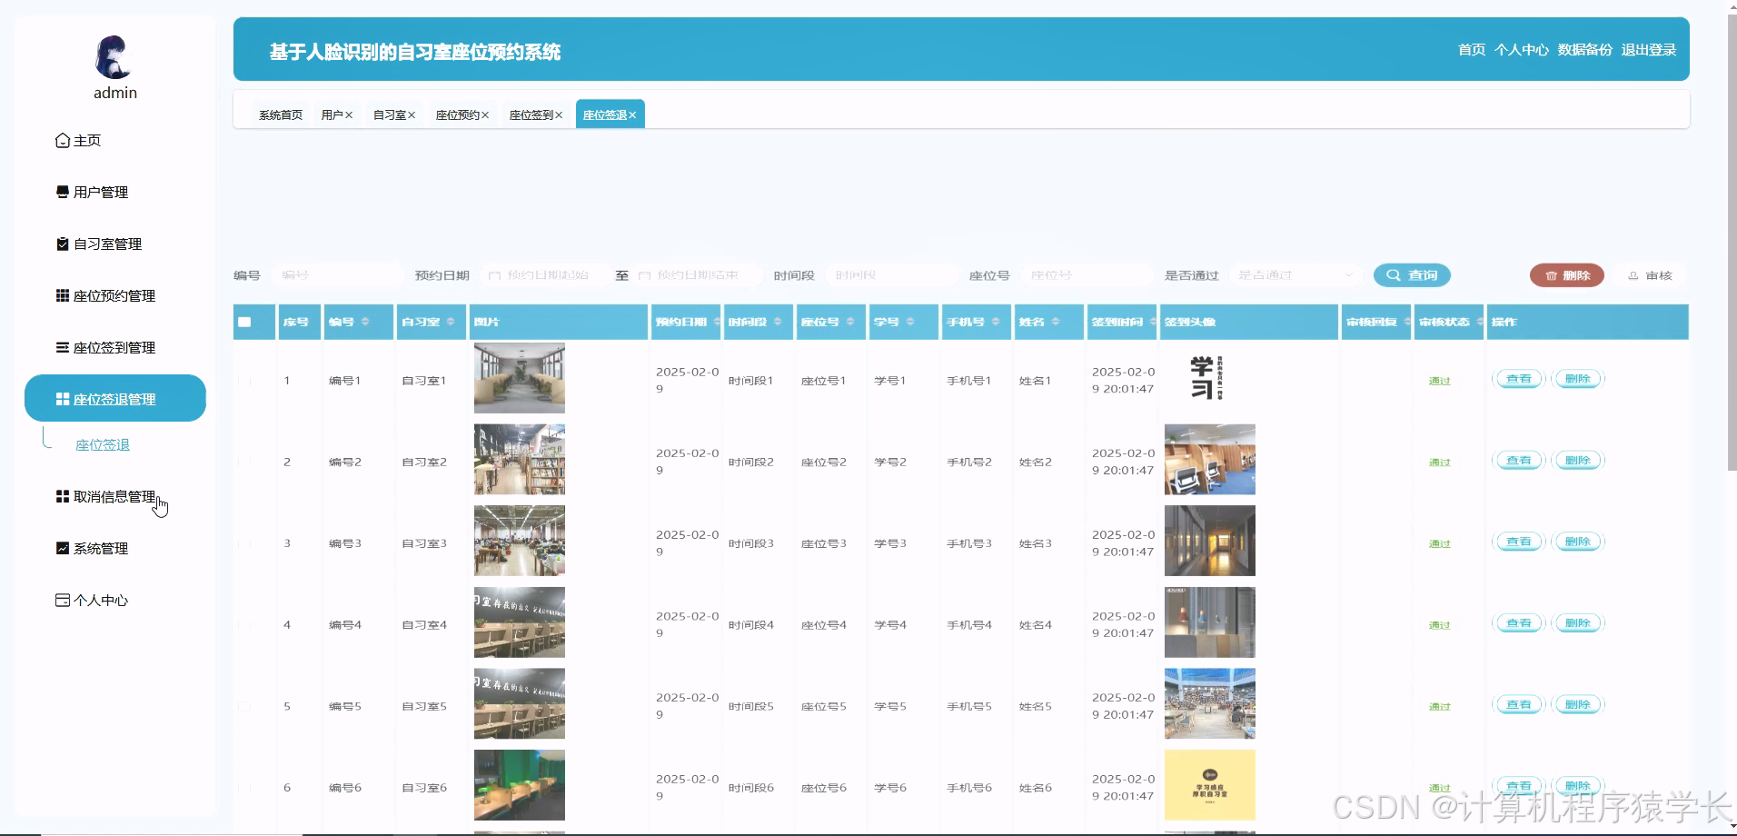Click the 取消信息管理 squares icon

point(63,497)
